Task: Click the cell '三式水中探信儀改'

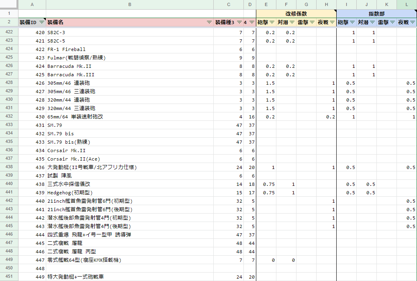Action: (x=130, y=184)
